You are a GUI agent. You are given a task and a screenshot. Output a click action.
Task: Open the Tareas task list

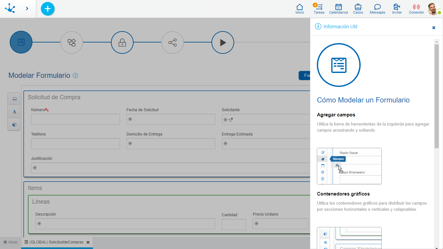[x=319, y=9]
